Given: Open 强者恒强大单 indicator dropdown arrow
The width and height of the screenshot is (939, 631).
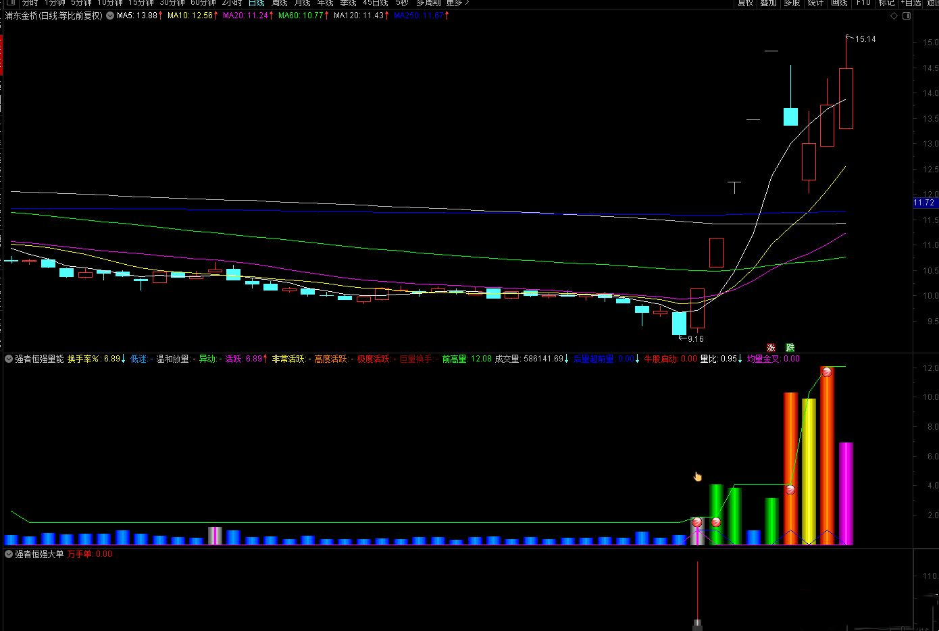Looking at the screenshot, I should click(9, 554).
